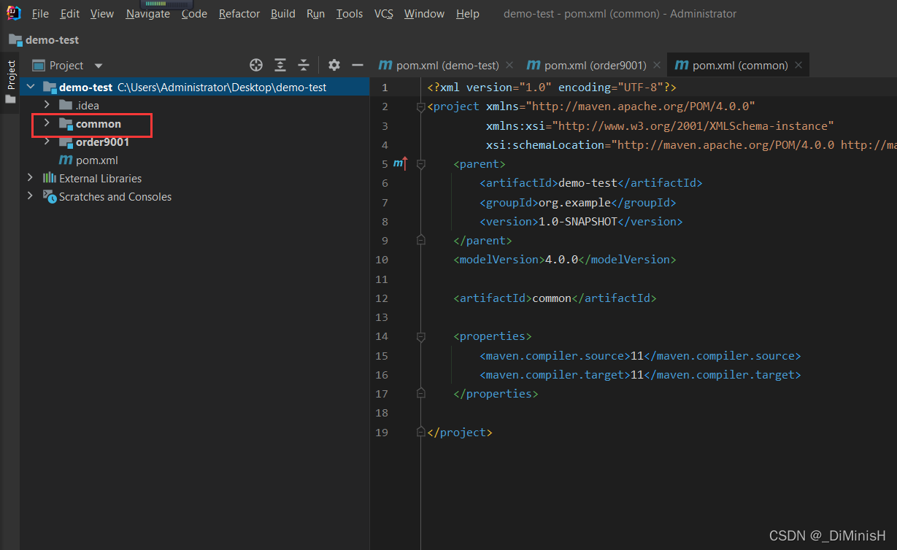Click the modelVersion 4.0.0 text

click(561, 259)
